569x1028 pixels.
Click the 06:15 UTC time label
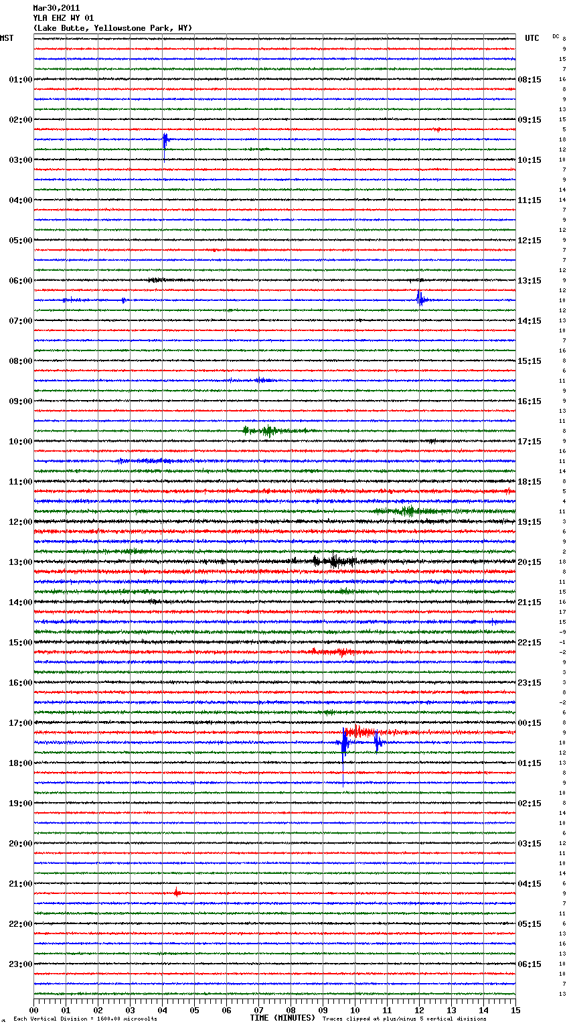pos(530,964)
